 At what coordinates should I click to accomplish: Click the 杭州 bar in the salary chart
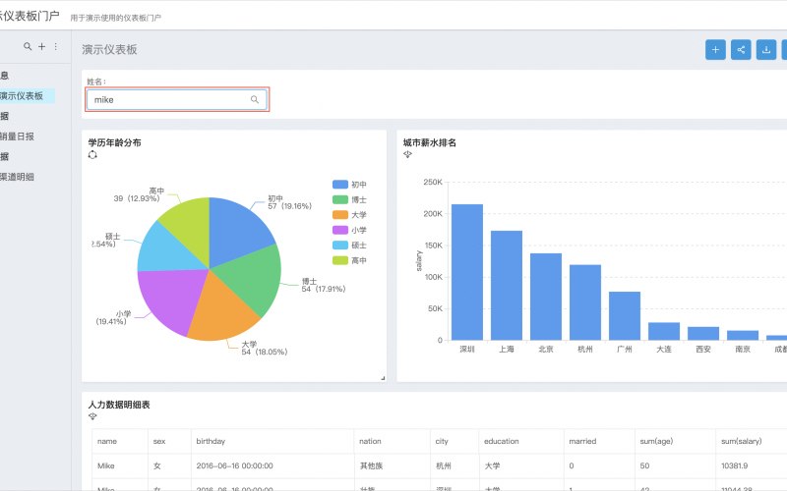click(585, 302)
